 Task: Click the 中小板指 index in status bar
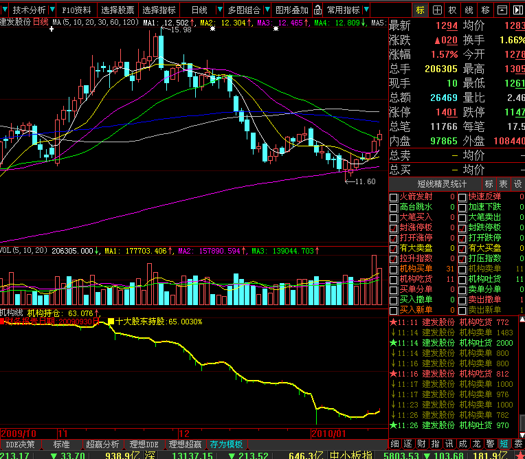[x=351, y=455]
